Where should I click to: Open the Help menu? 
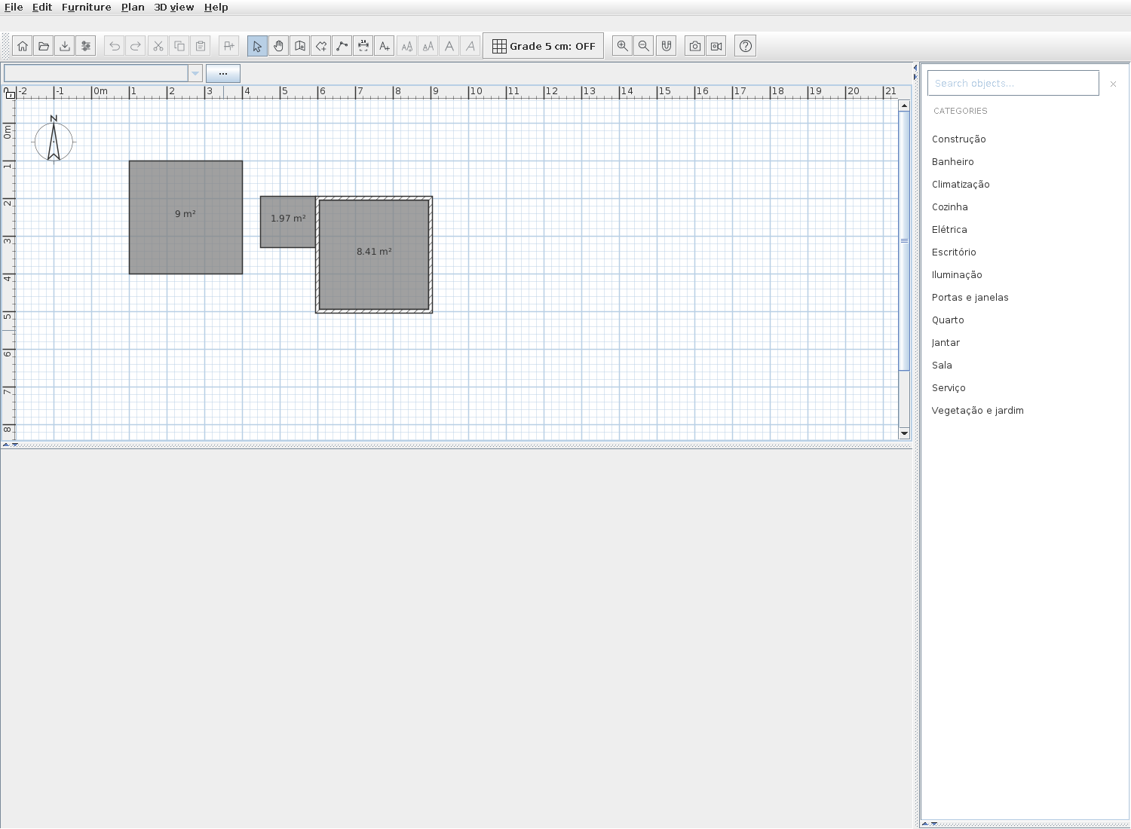click(216, 7)
